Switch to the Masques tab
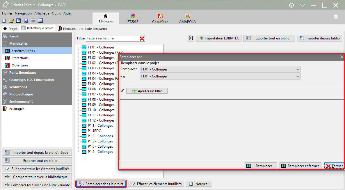The width and height of the screenshot is (345, 190). [x=67, y=28]
